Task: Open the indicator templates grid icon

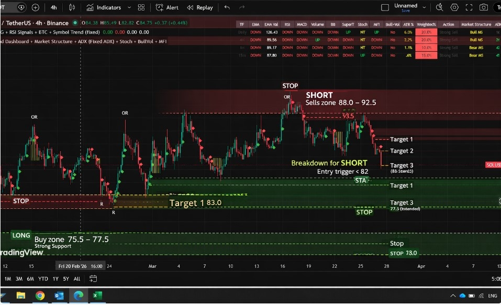Action: 141,7
